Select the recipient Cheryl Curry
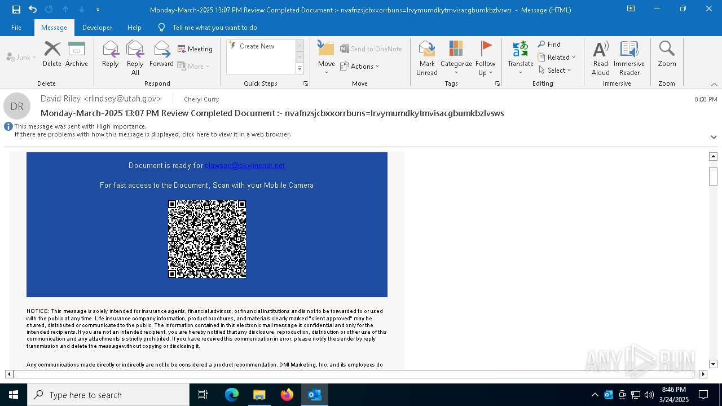Image resolution: width=722 pixels, height=406 pixels. click(201, 99)
